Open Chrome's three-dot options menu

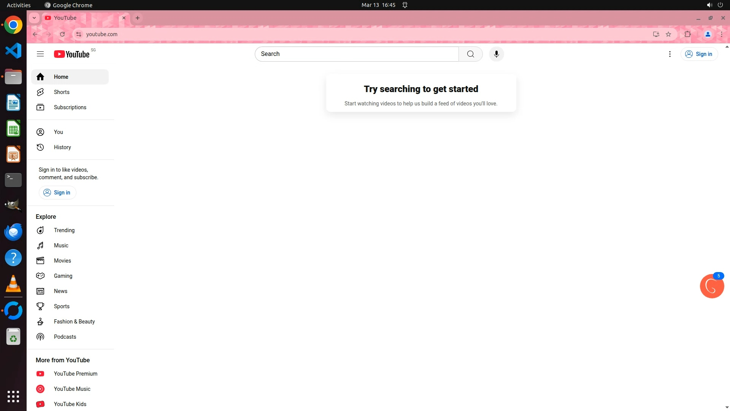click(x=721, y=34)
